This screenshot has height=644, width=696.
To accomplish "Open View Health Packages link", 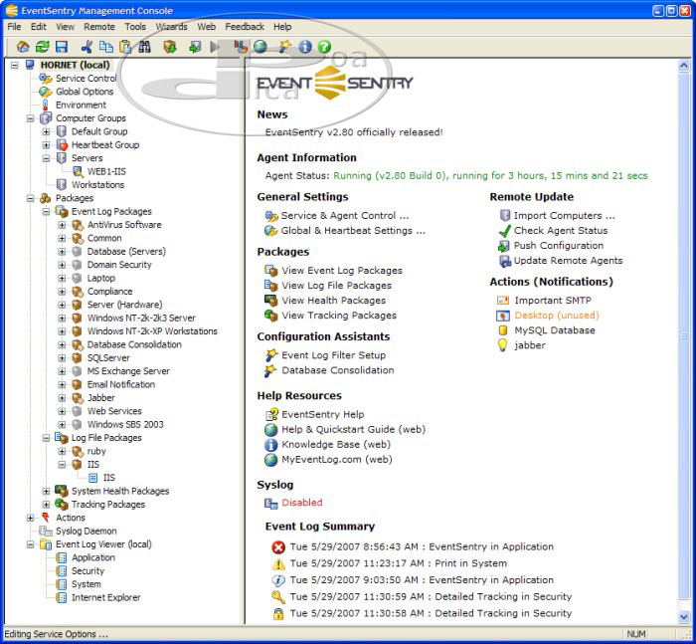I will click(333, 301).
